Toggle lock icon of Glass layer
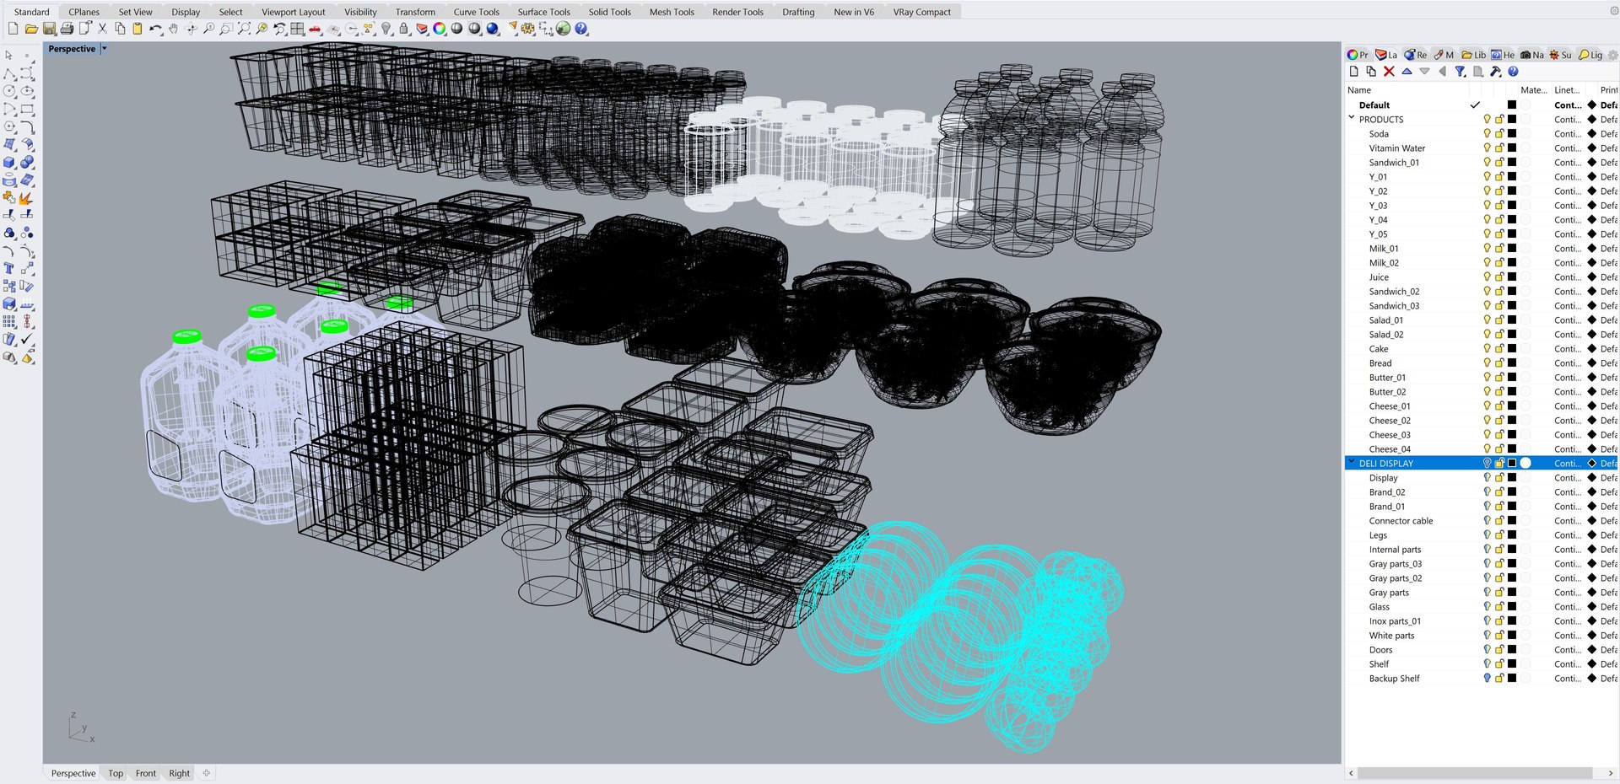The height and width of the screenshot is (784, 1620). (1499, 606)
